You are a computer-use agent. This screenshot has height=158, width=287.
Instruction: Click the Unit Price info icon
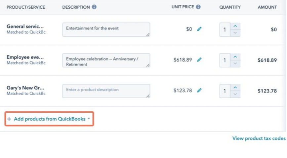(198, 7)
